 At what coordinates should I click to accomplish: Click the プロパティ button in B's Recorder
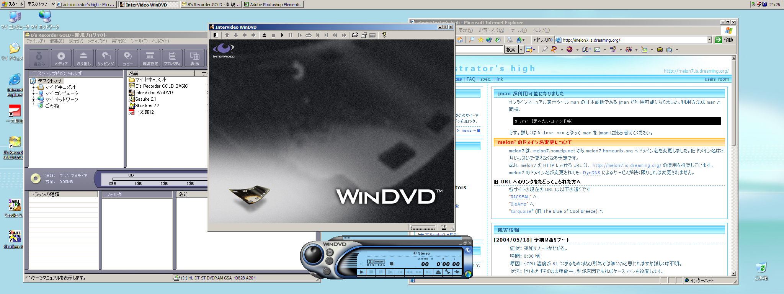172,58
